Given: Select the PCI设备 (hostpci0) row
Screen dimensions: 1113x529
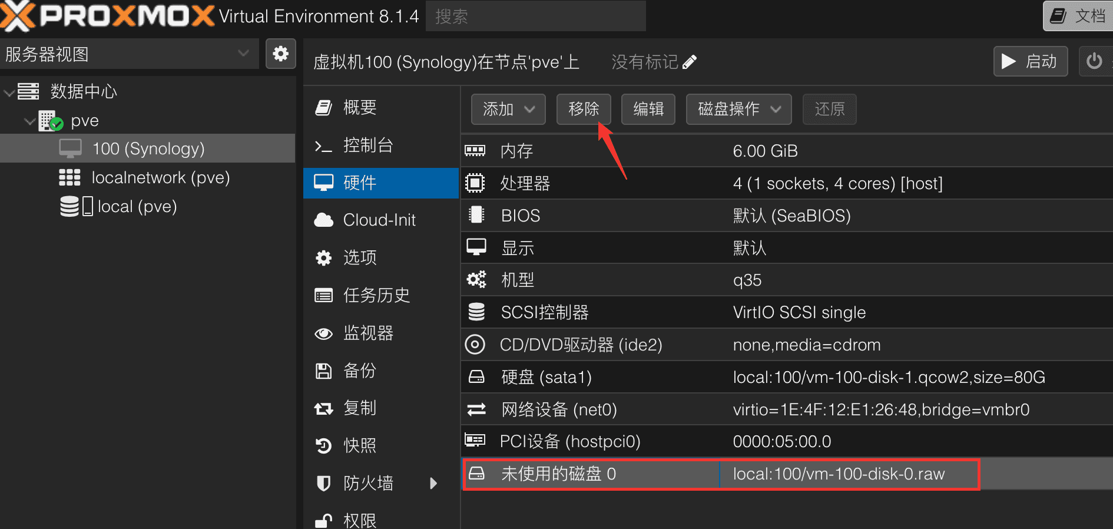Looking at the screenshot, I should pyautogui.click(x=787, y=441).
